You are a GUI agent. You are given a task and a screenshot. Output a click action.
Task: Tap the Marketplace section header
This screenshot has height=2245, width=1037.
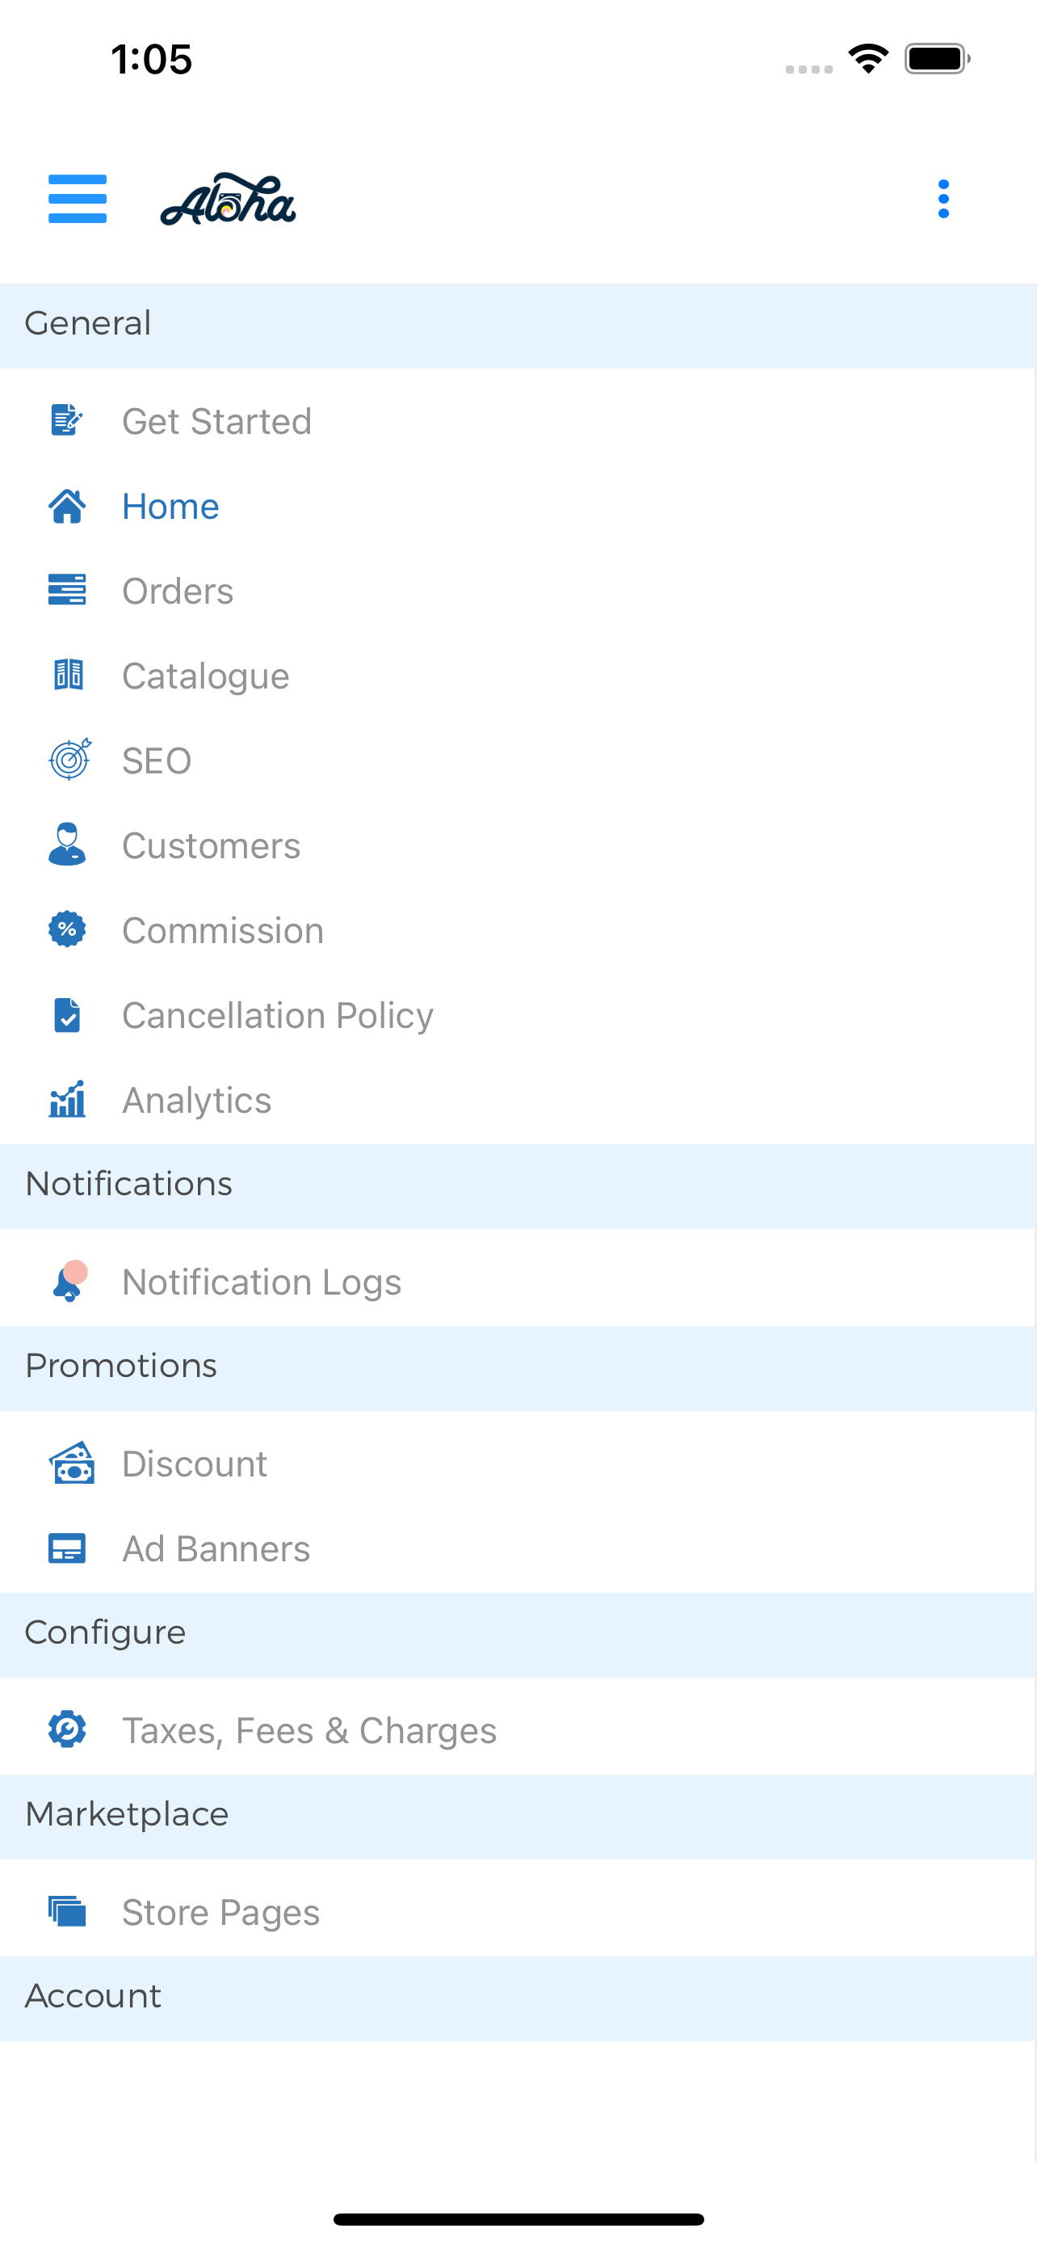pos(518,1817)
